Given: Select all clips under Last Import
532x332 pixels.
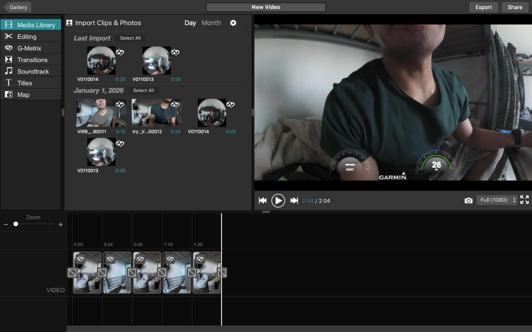Looking at the screenshot, I should [x=130, y=38].
